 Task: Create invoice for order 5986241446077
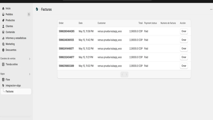pos(184,49)
